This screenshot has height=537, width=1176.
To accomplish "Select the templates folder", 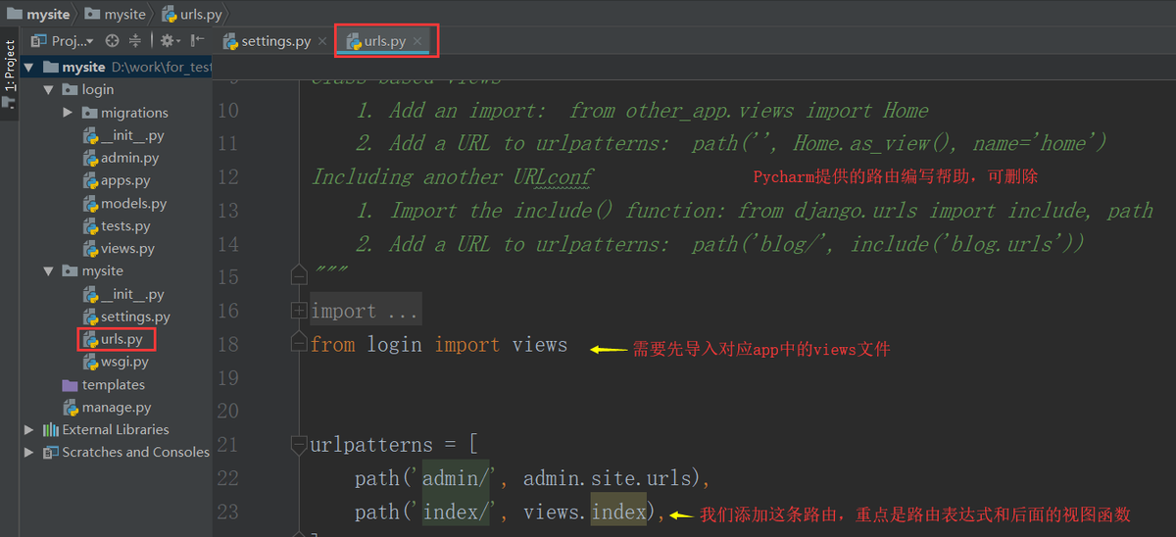I will point(114,384).
